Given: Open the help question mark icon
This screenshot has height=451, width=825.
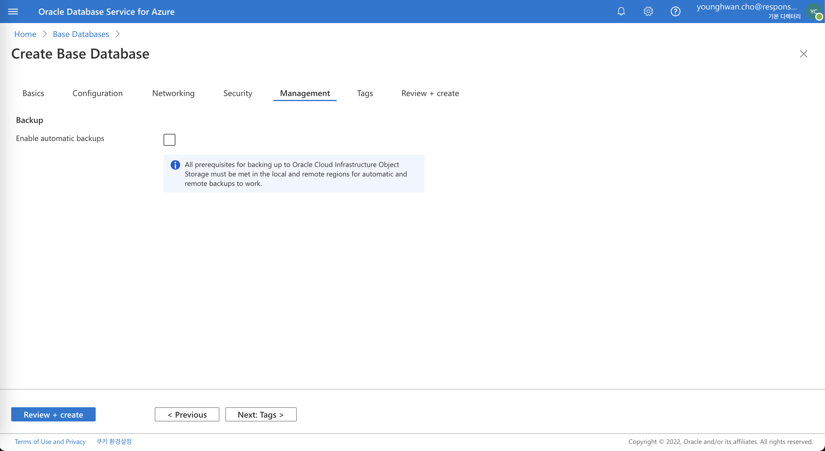Looking at the screenshot, I should click(675, 12).
